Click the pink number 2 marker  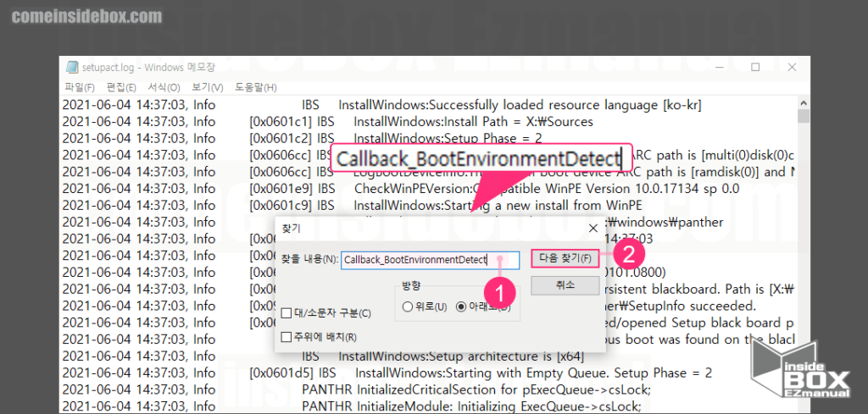tap(629, 251)
